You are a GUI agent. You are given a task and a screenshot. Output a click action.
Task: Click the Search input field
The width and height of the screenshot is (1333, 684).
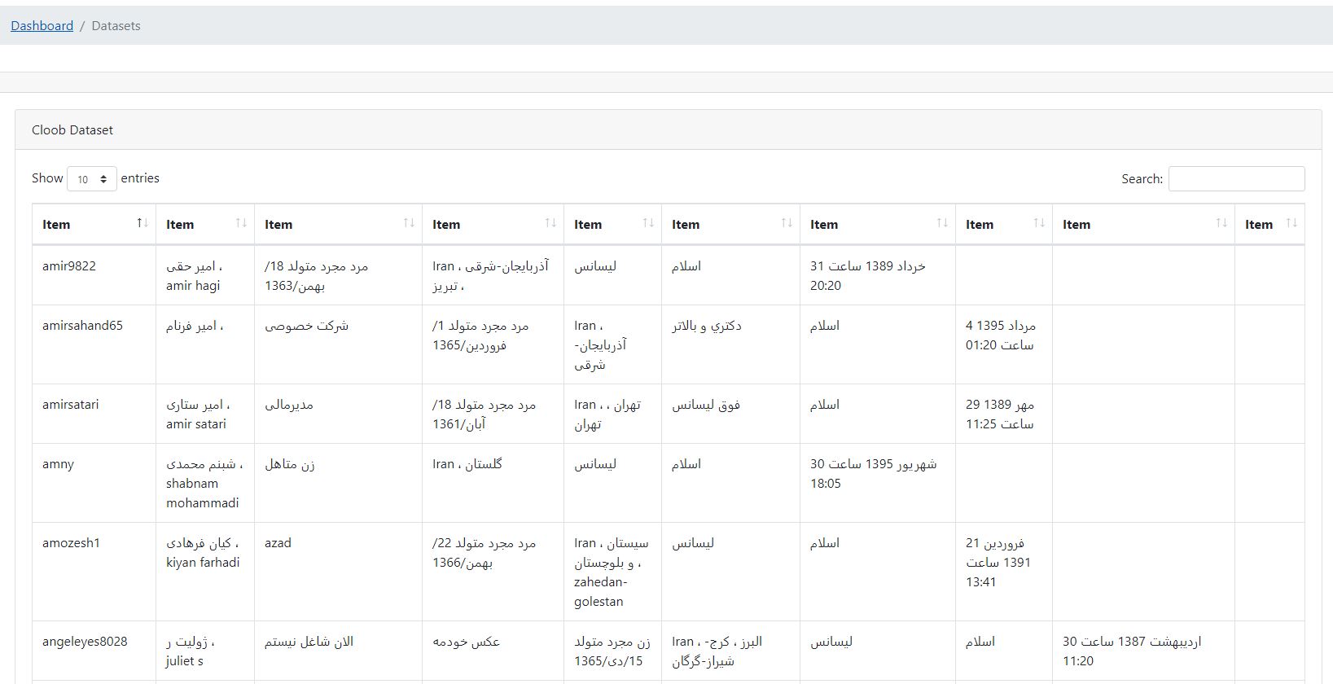point(1236,179)
